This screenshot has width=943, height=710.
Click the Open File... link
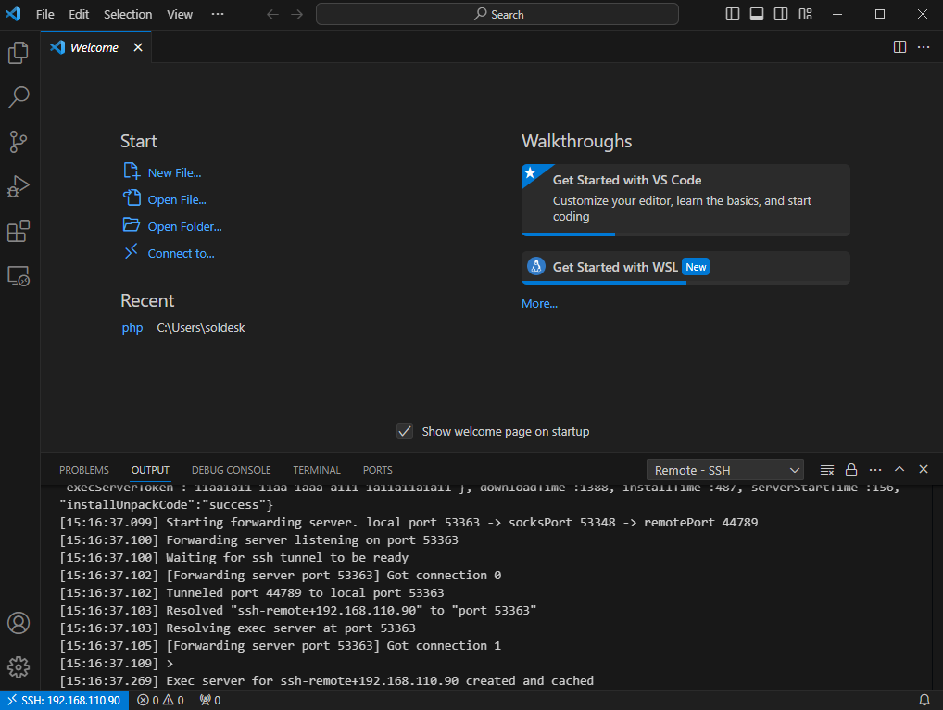[177, 200]
